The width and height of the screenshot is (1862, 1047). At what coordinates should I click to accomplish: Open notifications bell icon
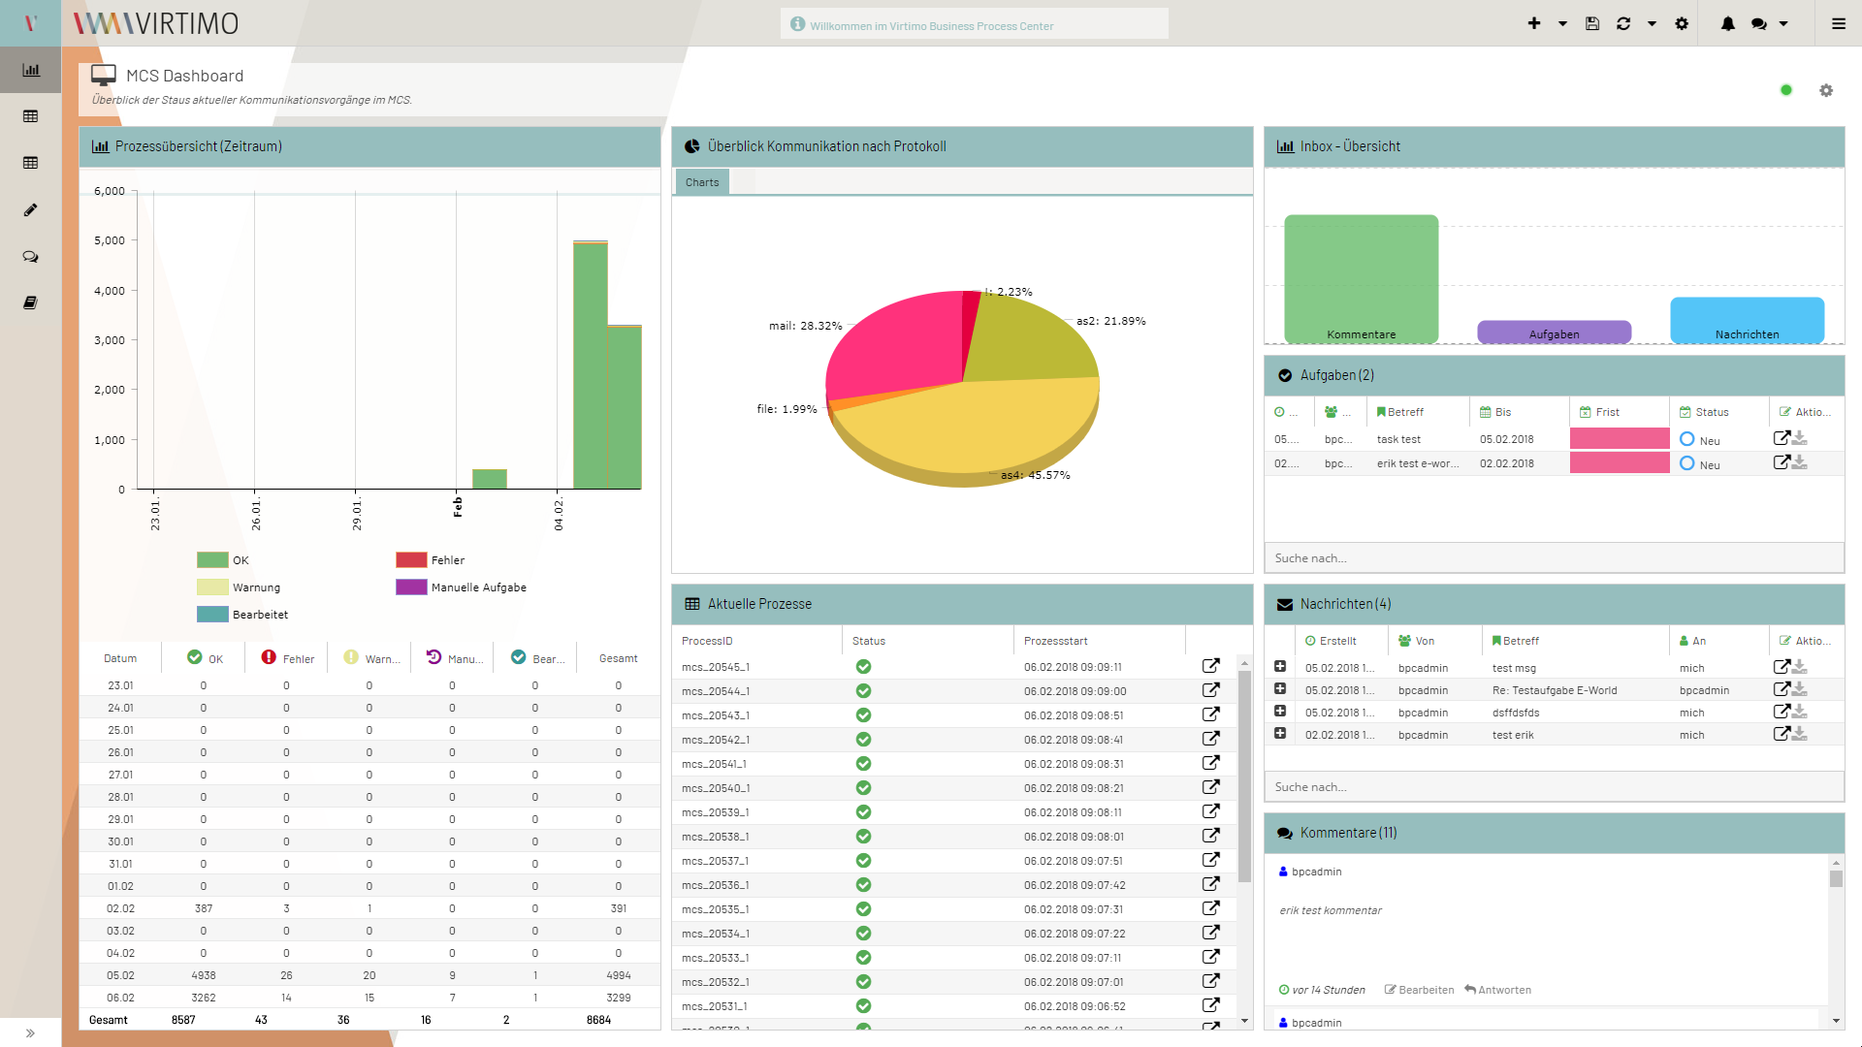[x=1728, y=23]
